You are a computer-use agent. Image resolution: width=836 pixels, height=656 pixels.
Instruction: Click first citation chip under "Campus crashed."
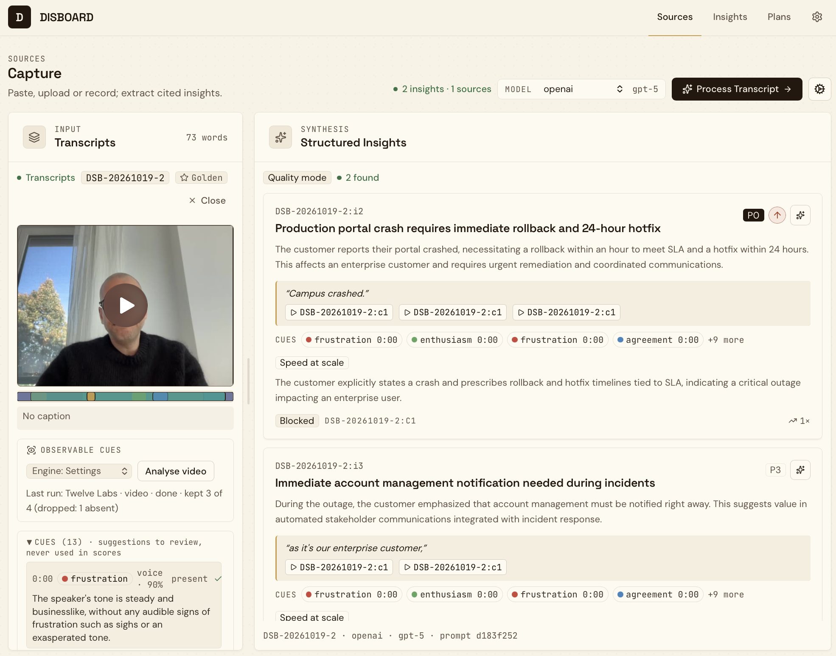point(339,312)
